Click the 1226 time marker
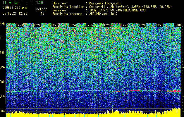184x117 pixels. click(107, 25)
